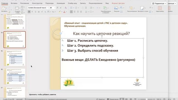
Task: Zoom out with the minus icon
Action: click(x=139, y=99)
